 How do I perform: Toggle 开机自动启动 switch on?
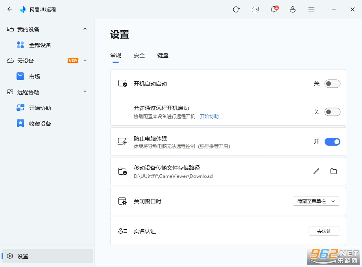(332, 84)
